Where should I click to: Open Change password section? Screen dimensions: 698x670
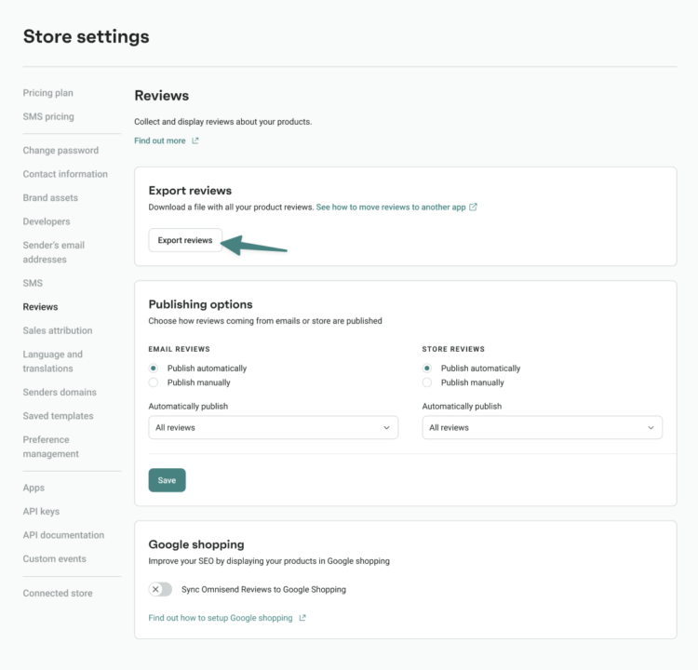[61, 151]
